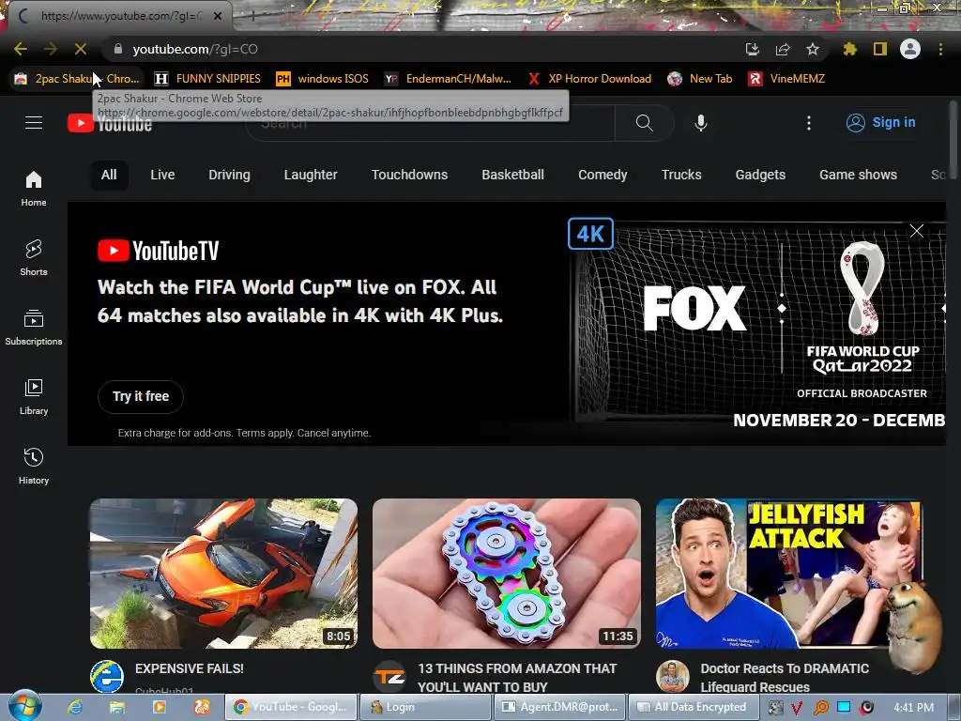Select the All filter chip
The width and height of the screenshot is (961, 721).
tap(109, 175)
